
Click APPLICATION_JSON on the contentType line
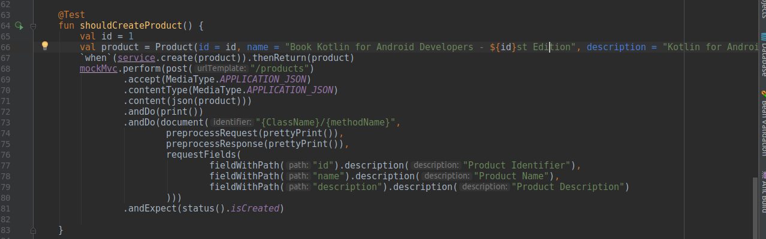click(x=291, y=90)
